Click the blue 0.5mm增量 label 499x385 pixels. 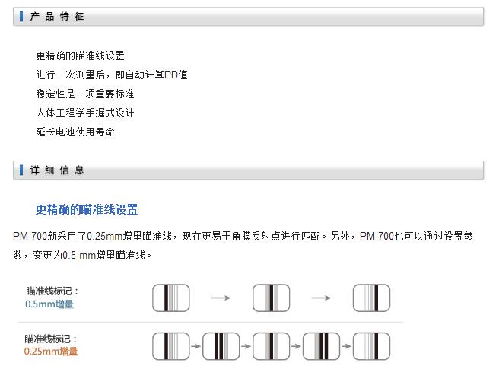(49, 304)
